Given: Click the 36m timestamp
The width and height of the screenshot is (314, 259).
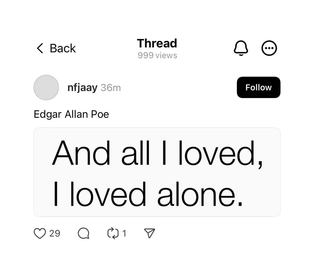Looking at the screenshot, I should pyautogui.click(x=111, y=88).
